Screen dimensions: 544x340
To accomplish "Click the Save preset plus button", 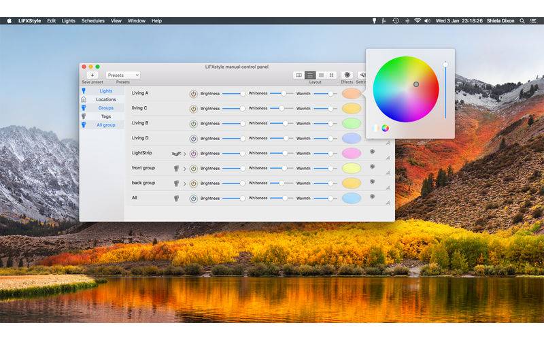I will (92, 75).
